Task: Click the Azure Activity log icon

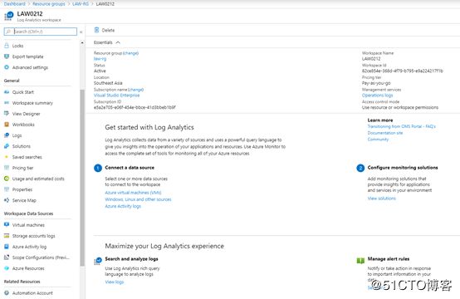Action: tap(7, 247)
